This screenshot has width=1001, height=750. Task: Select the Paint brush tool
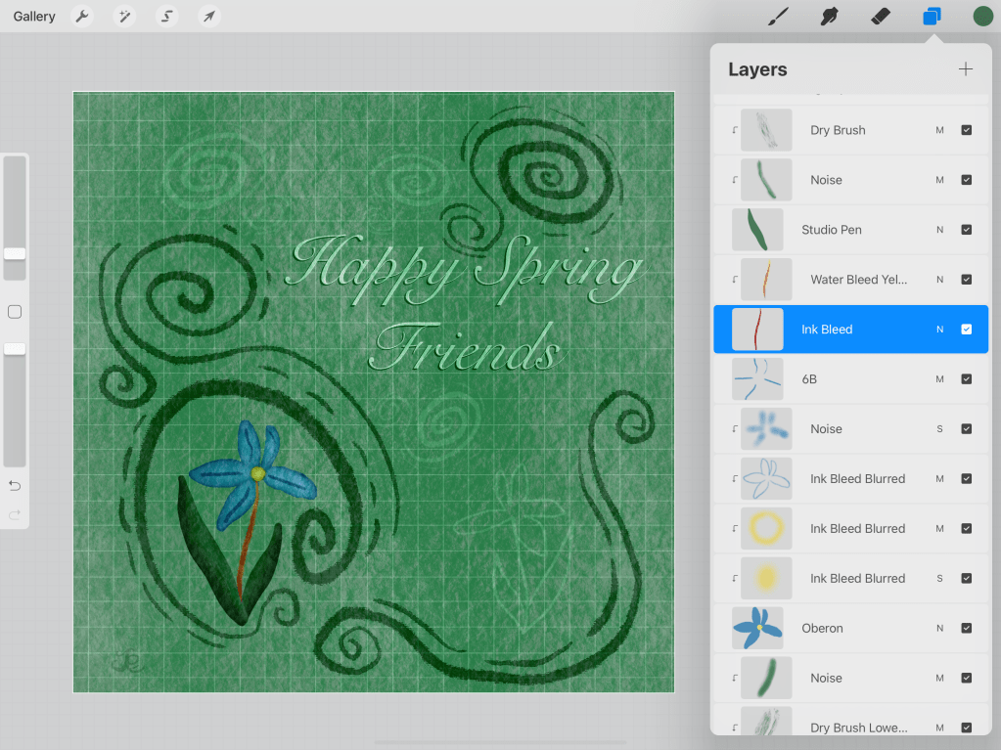tap(779, 17)
